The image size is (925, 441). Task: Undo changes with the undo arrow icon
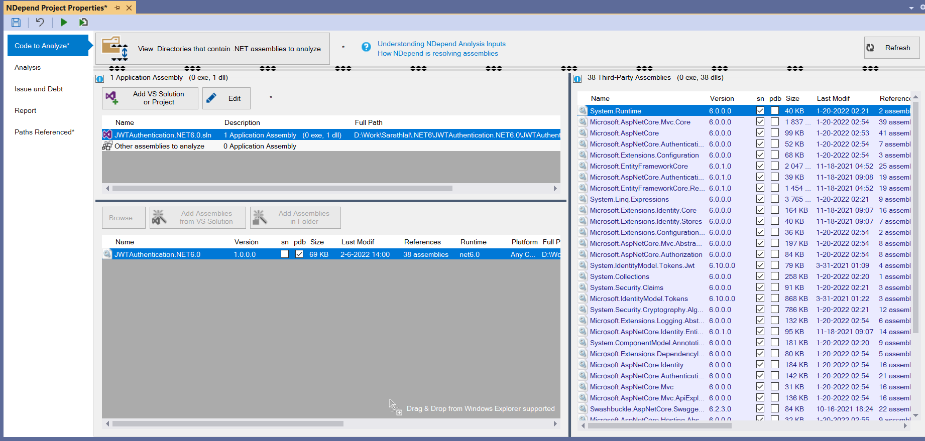click(x=40, y=22)
